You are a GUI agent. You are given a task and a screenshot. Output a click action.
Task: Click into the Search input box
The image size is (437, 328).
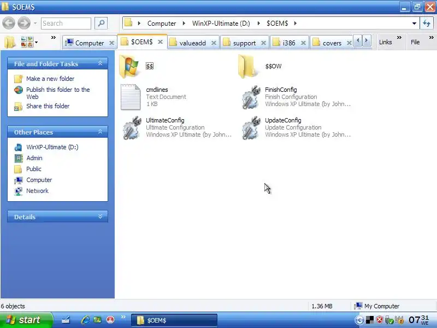(66, 23)
